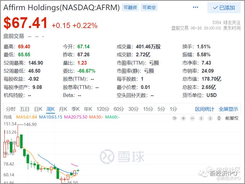Click the MA60:- indicator label
The width and height of the screenshot is (245, 184).
[112, 117]
